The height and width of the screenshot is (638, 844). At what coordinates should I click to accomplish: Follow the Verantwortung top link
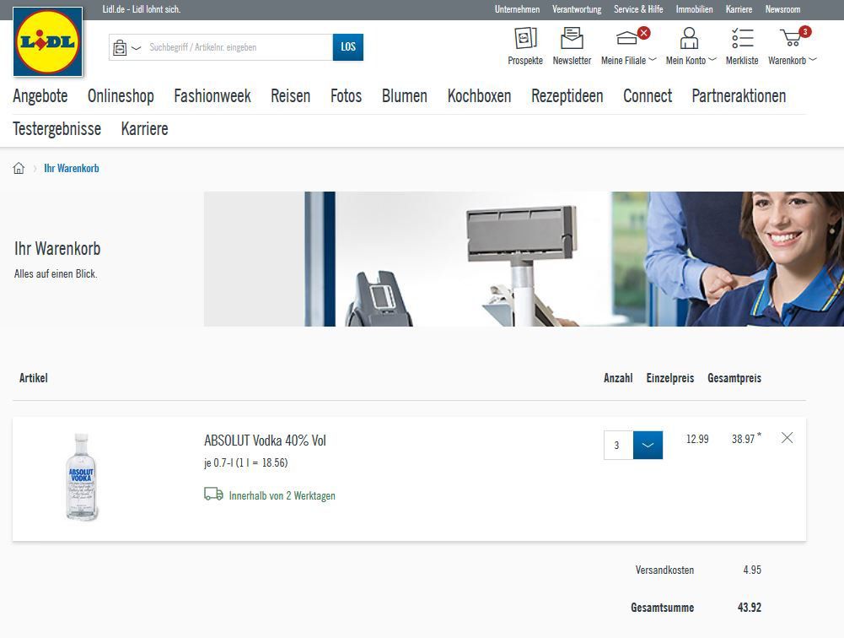577,9
